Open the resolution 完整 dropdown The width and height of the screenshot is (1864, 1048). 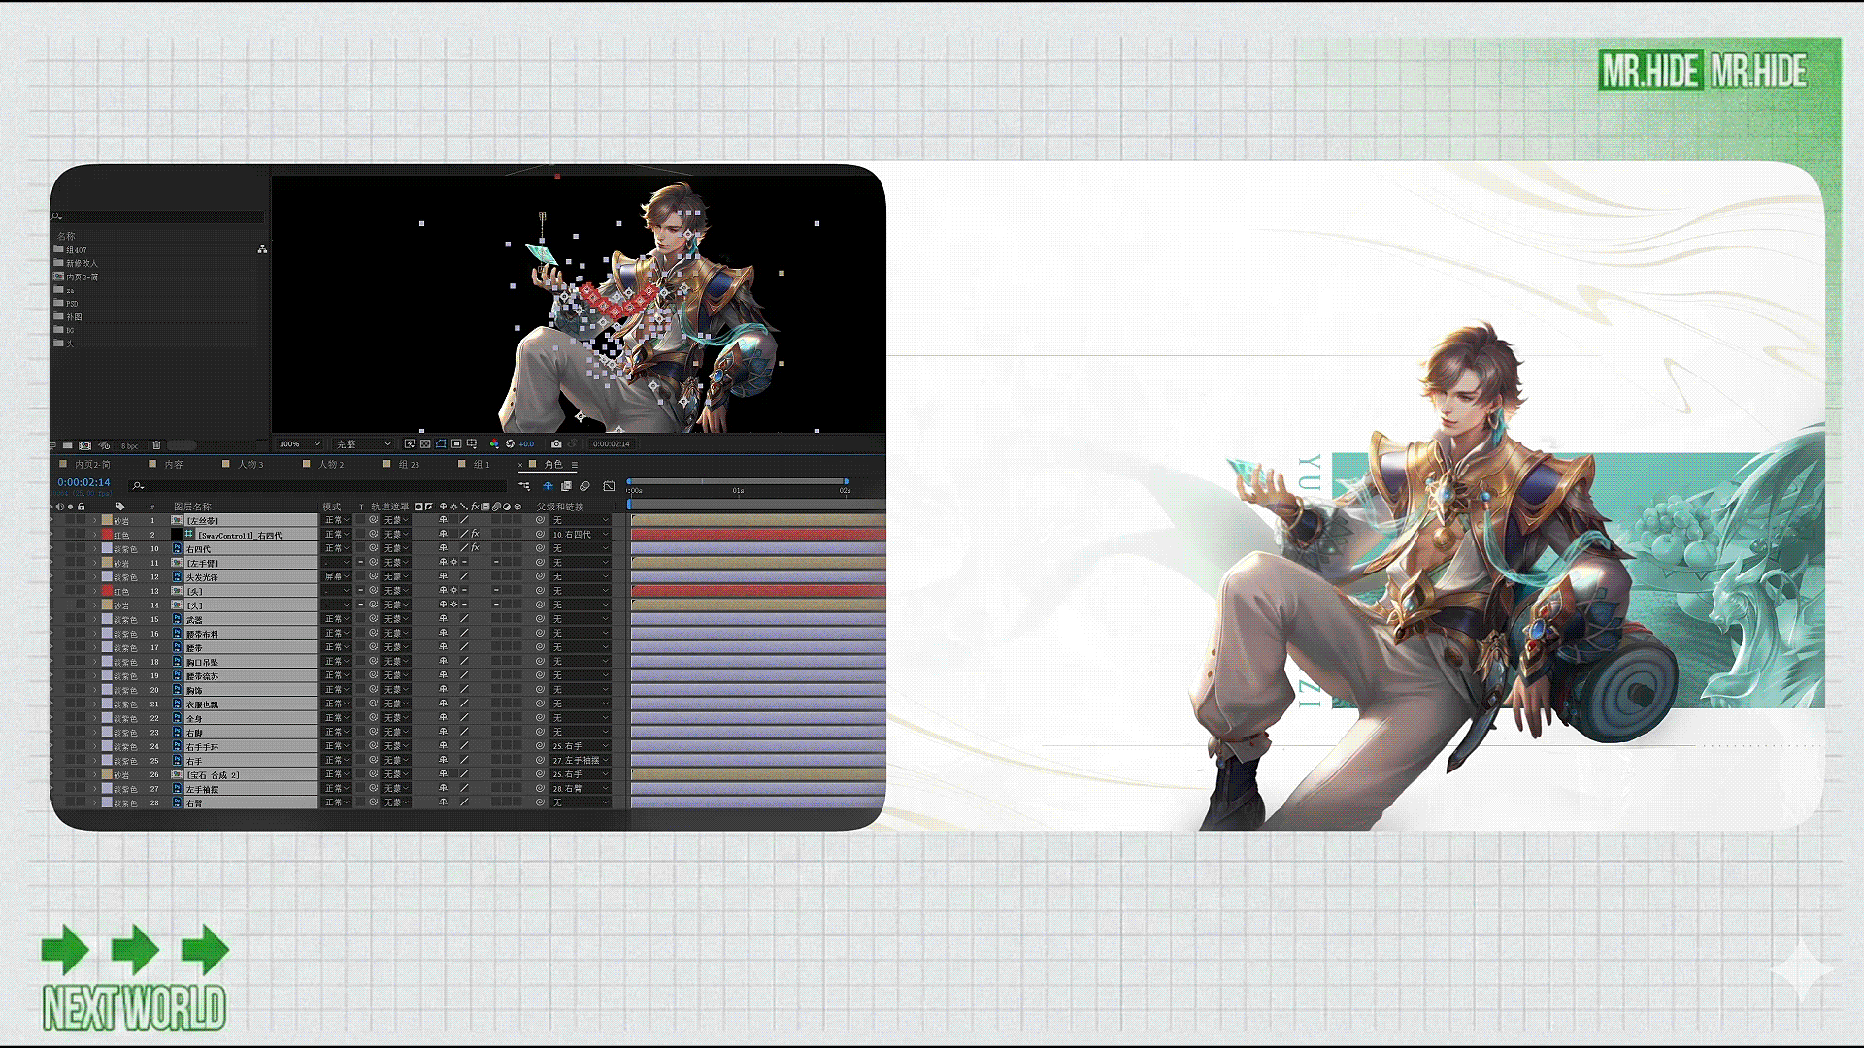[x=363, y=443]
